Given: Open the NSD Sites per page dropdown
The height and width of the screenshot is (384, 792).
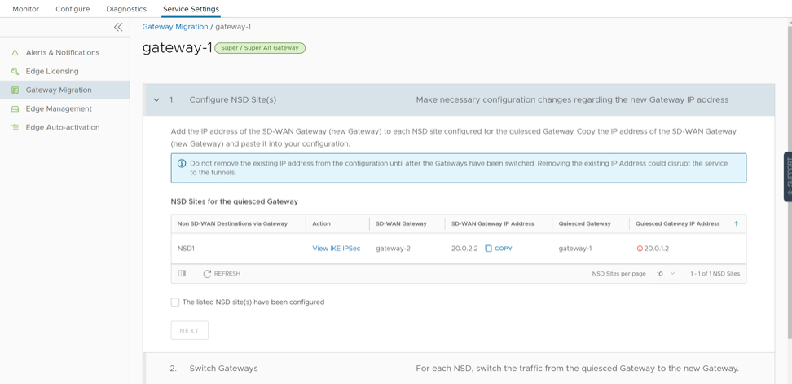Looking at the screenshot, I should click(666, 274).
